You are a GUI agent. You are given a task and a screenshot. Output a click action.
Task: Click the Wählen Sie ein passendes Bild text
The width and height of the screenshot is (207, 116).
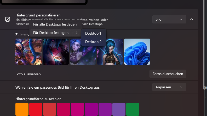coord(58,87)
